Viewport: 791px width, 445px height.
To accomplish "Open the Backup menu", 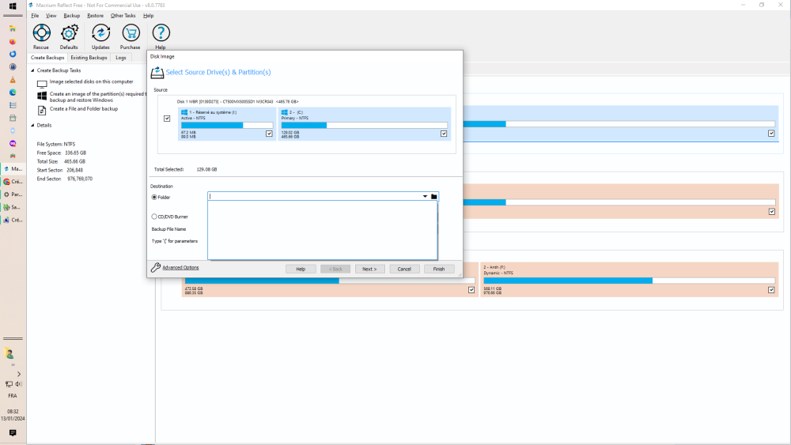I will 72,16.
